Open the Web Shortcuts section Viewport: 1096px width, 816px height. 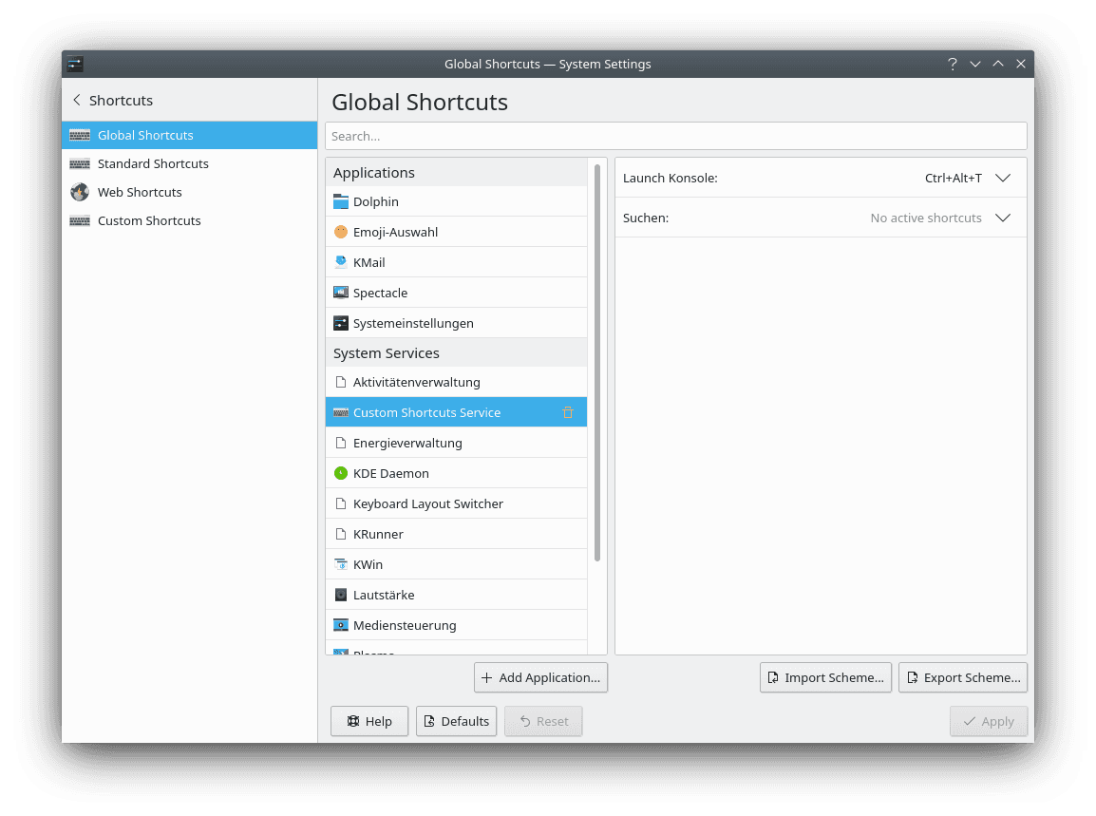point(140,192)
